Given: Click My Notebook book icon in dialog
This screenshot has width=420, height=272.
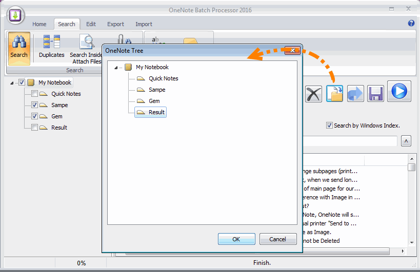Looking at the screenshot, I should (x=129, y=67).
